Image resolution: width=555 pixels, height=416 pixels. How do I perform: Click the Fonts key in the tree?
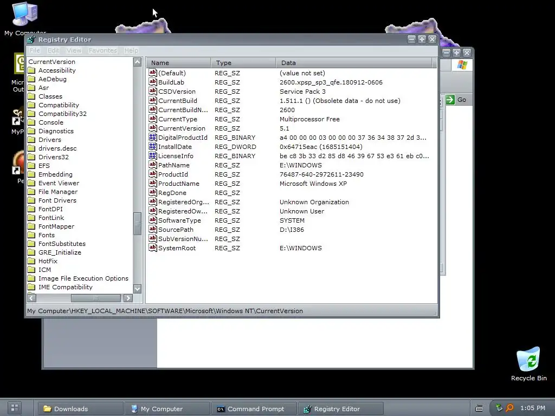tap(47, 235)
